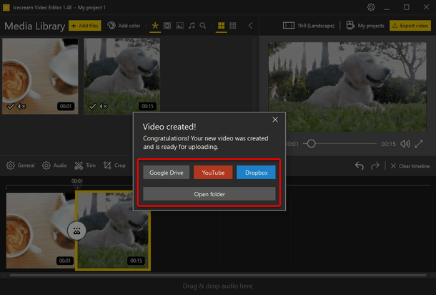Image resolution: width=436 pixels, height=295 pixels.
Task: Show all media with the star filter
Action: click(x=155, y=26)
